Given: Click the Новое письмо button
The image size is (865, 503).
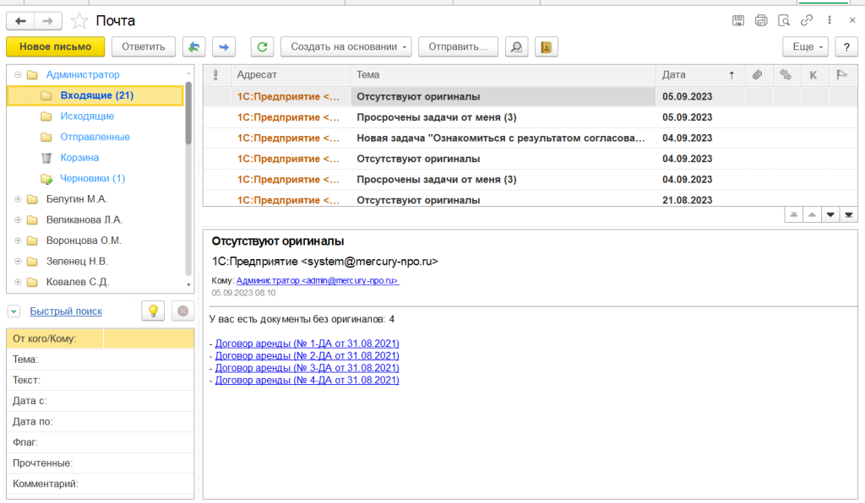Looking at the screenshot, I should pos(55,47).
